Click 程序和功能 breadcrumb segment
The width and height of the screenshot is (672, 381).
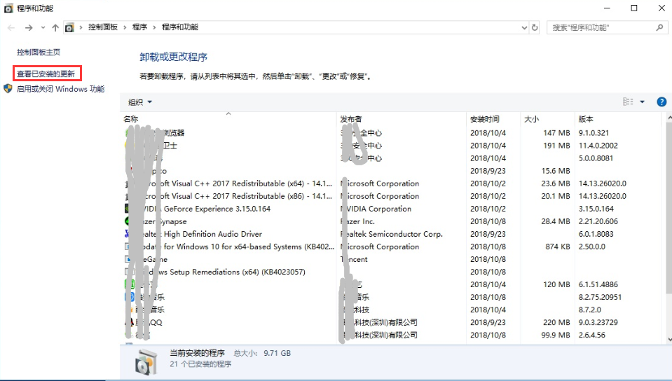pos(180,27)
